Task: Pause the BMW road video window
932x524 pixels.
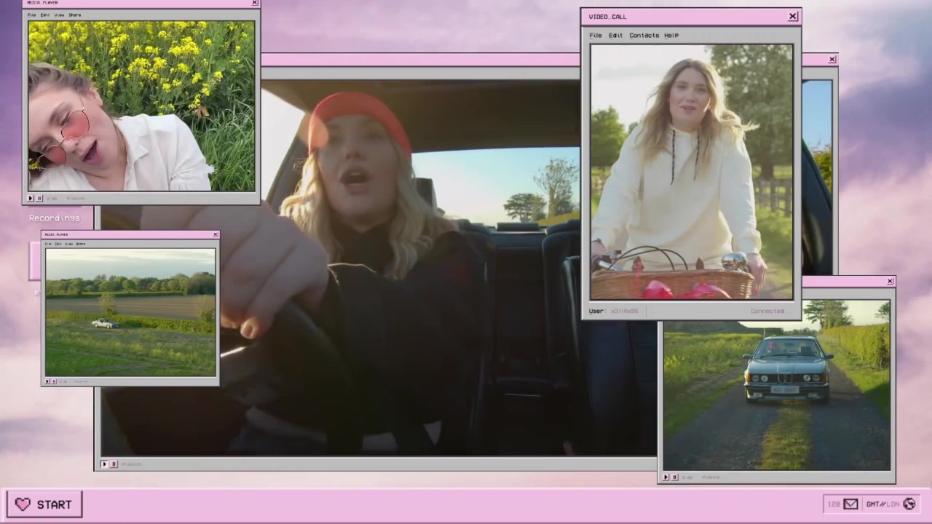Action: click(675, 477)
